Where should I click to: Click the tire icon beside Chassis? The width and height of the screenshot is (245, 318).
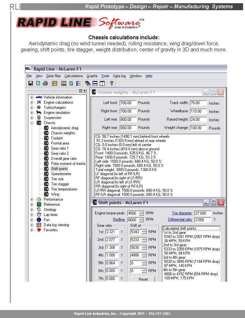click(x=39, y=123)
